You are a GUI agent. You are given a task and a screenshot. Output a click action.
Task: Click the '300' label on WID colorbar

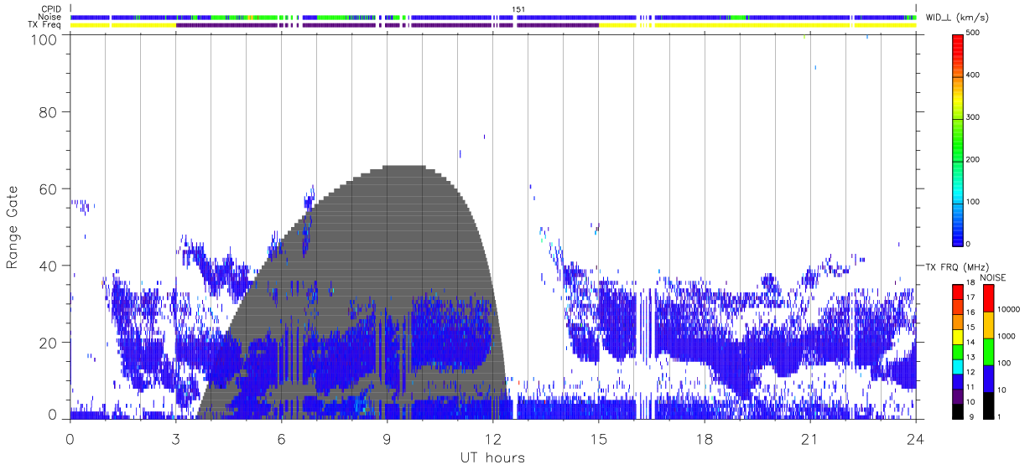point(973,117)
